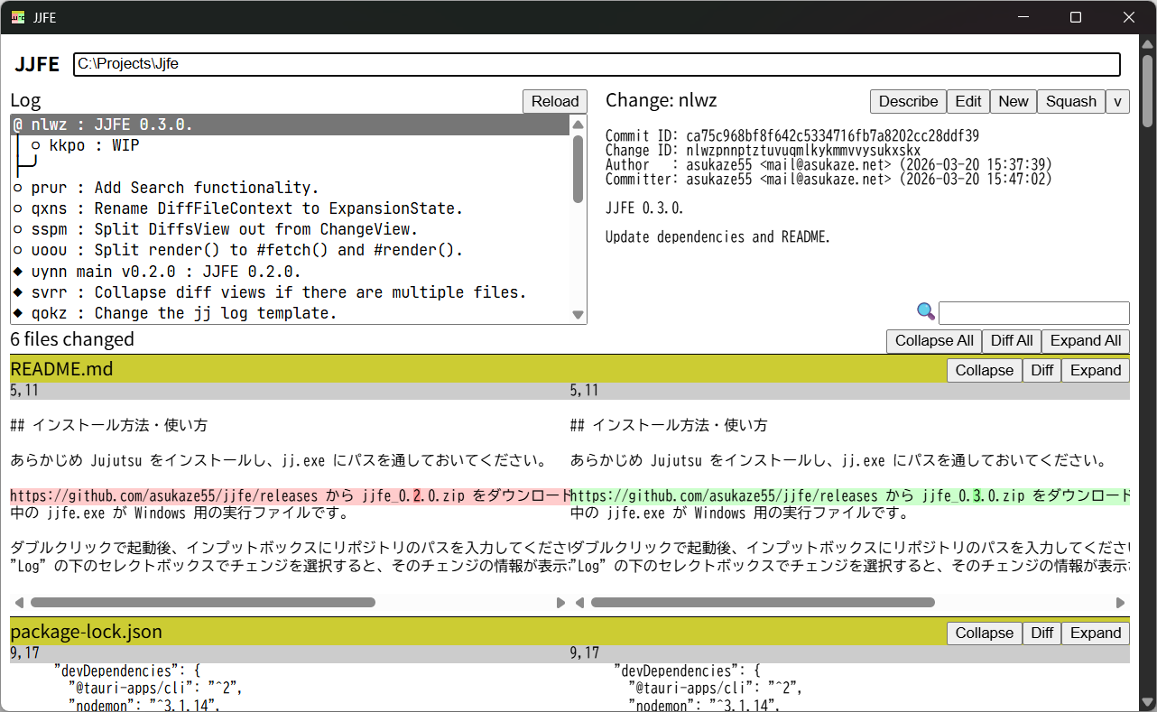
Task: Show Diff for README.md
Action: tap(1041, 370)
